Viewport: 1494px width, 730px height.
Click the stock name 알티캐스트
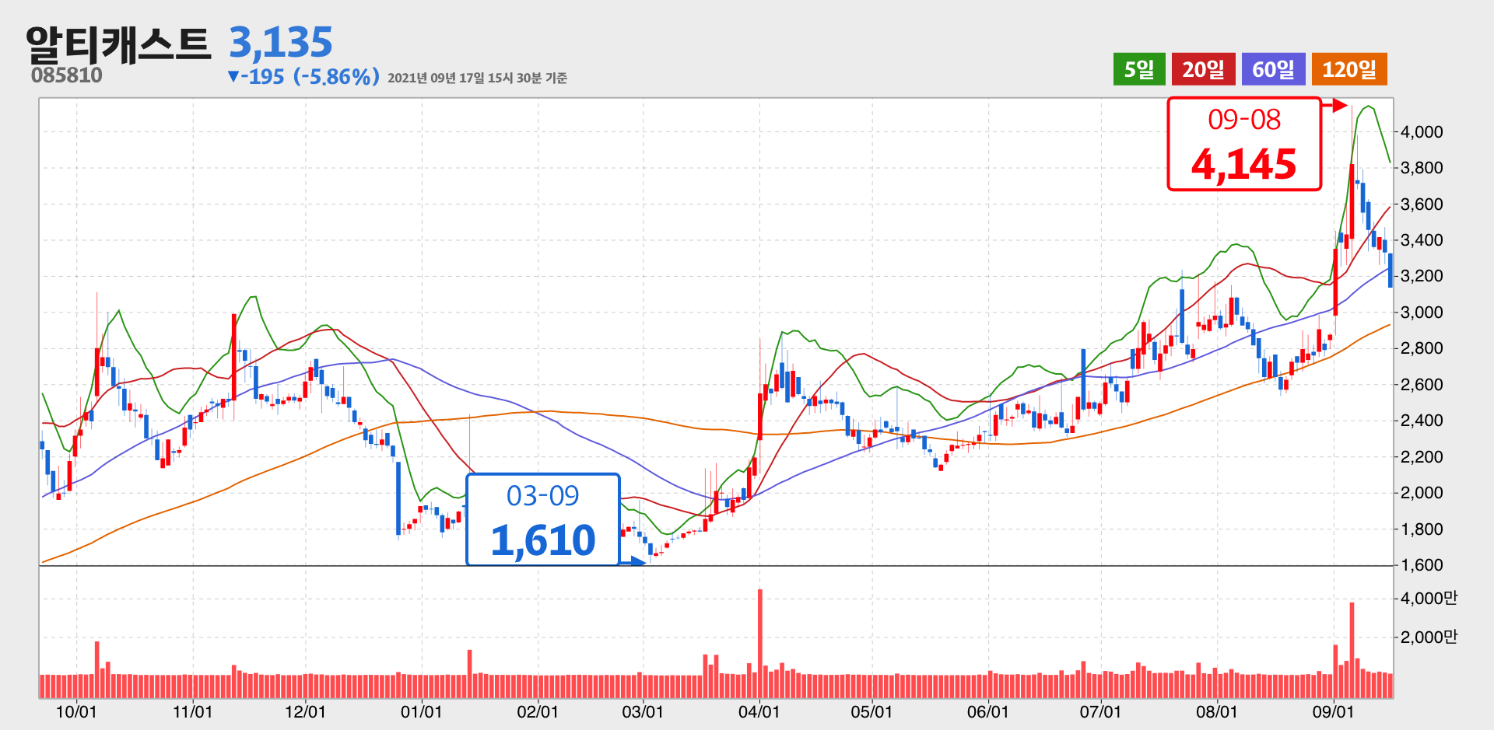pyautogui.click(x=118, y=44)
